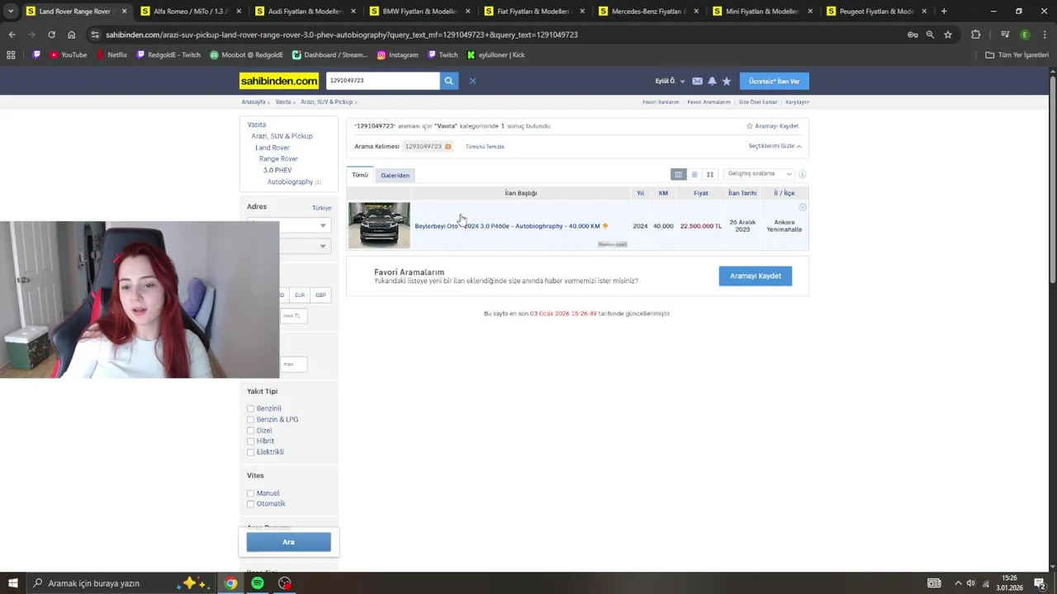Open the Range Rover category link
1057x594 pixels.
tap(278, 158)
